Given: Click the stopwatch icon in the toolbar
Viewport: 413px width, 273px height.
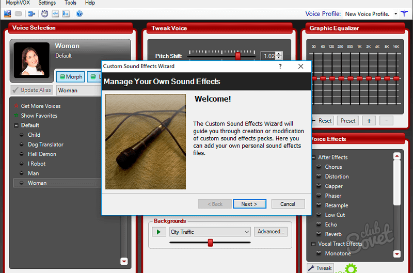Looking at the screenshot, I should [45, 14].
